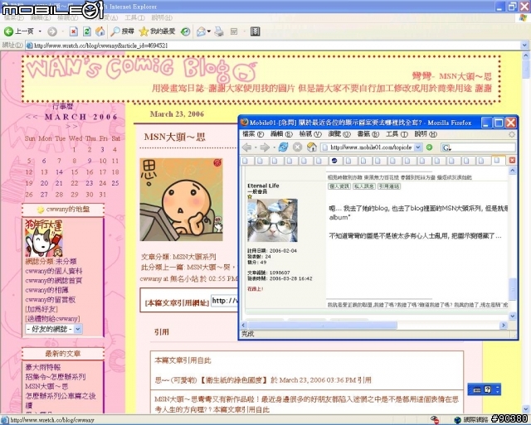Click the help icon on the language bar

(x=487, y=389)
